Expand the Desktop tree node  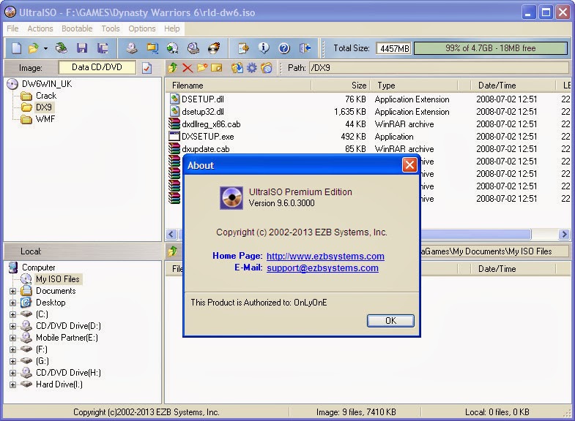pos(13,303)
